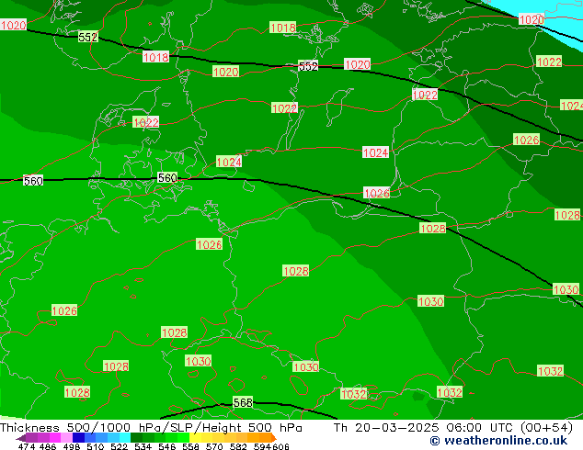Click the rightmost 1032 pressure label
Viewport: 583px width, 450px height.
(x=550, y=370)
